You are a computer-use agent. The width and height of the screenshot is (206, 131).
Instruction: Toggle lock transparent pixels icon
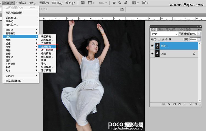click(x=159, y=39)
